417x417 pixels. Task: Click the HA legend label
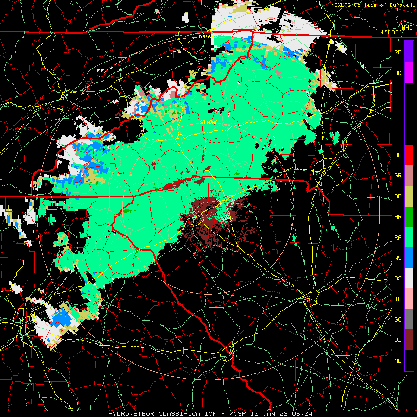[x=398, y=155]
